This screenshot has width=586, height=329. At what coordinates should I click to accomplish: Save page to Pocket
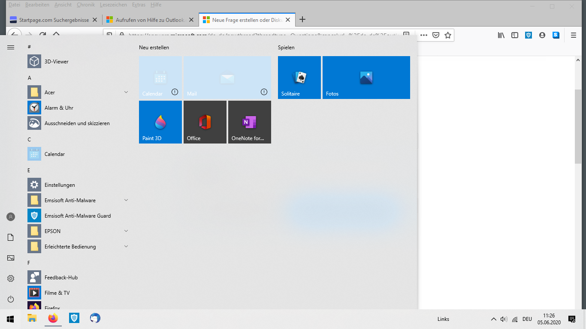click(436, 35)
